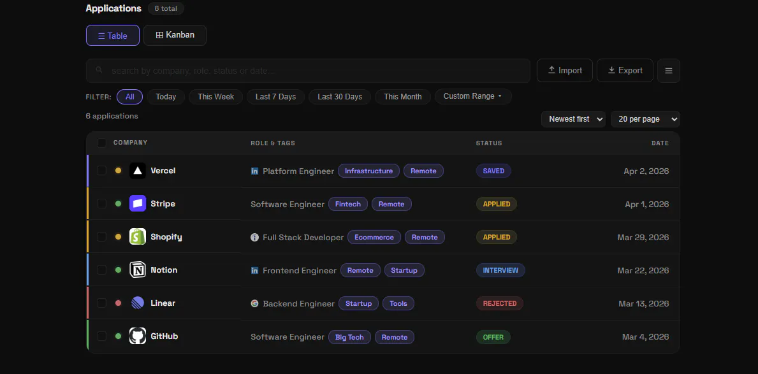Click the Platform Engineer role text
Image resolution: width=758 pixels, height=374 pixels.
298,171
